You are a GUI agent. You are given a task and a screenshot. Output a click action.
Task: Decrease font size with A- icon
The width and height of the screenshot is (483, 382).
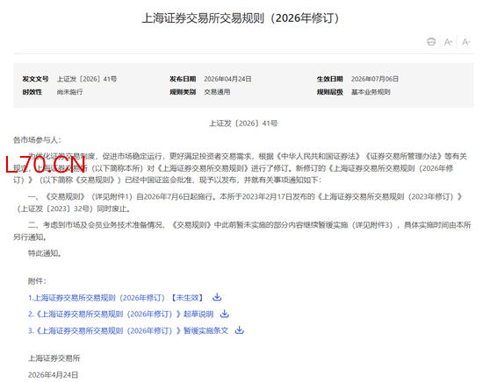pyautogui.click(x=466, y=42)
